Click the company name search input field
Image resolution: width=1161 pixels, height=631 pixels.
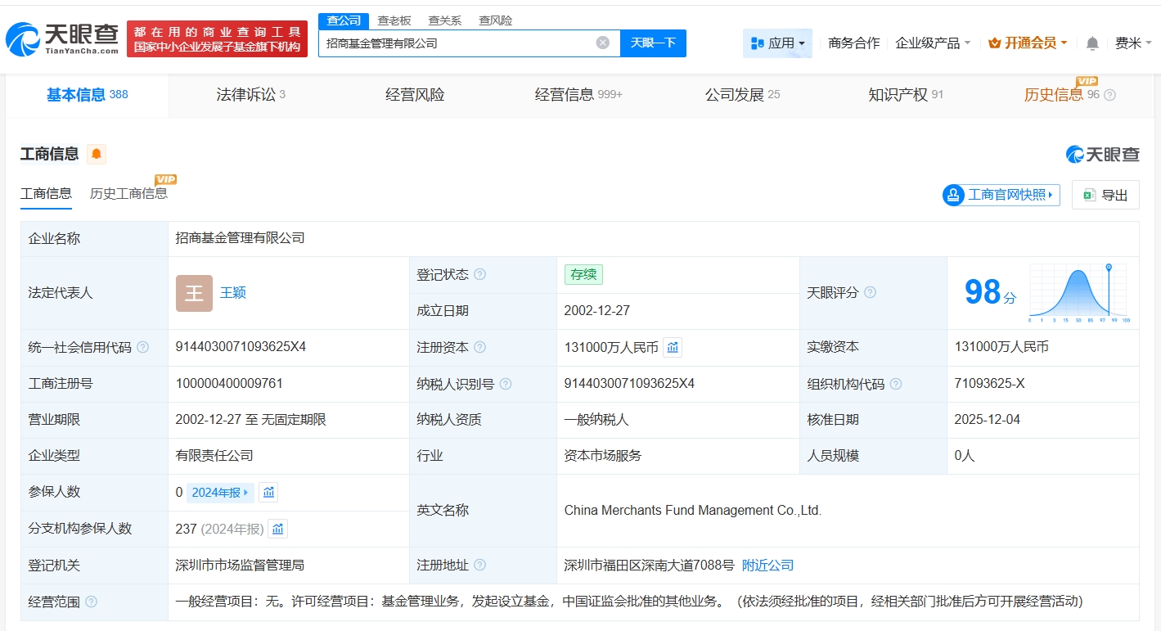pyautogui.click(x=458, y=43)
